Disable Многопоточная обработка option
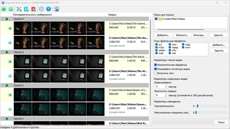230x129 pixels. pyautogui.click(x=156, y=65)
